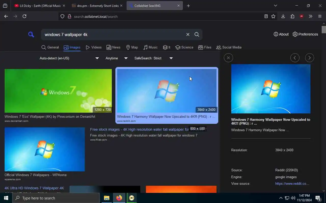Open the downloads panel
Viewport: 326px width, 203px height.
pos(283,16)
